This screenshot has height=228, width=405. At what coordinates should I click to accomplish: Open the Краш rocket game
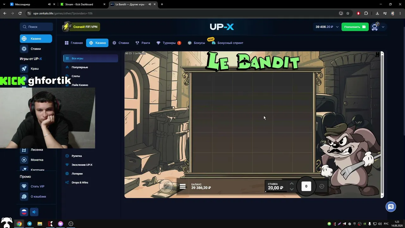(x=36, y=69)
